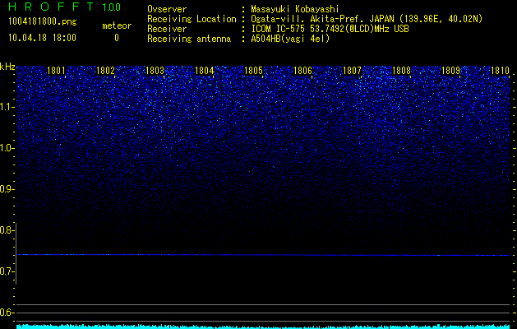The width and height of the screenshot is (517, 329).
Task: Click the Ovserver label
Action: 167,9
